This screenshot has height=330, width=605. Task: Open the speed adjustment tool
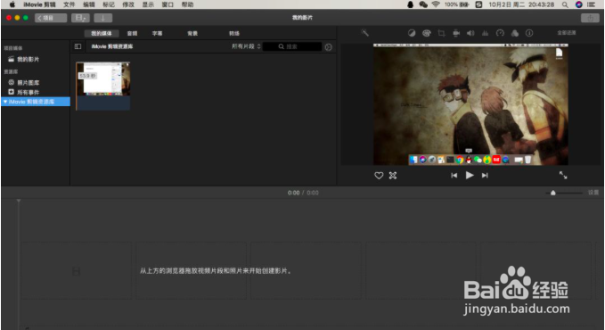500,33
